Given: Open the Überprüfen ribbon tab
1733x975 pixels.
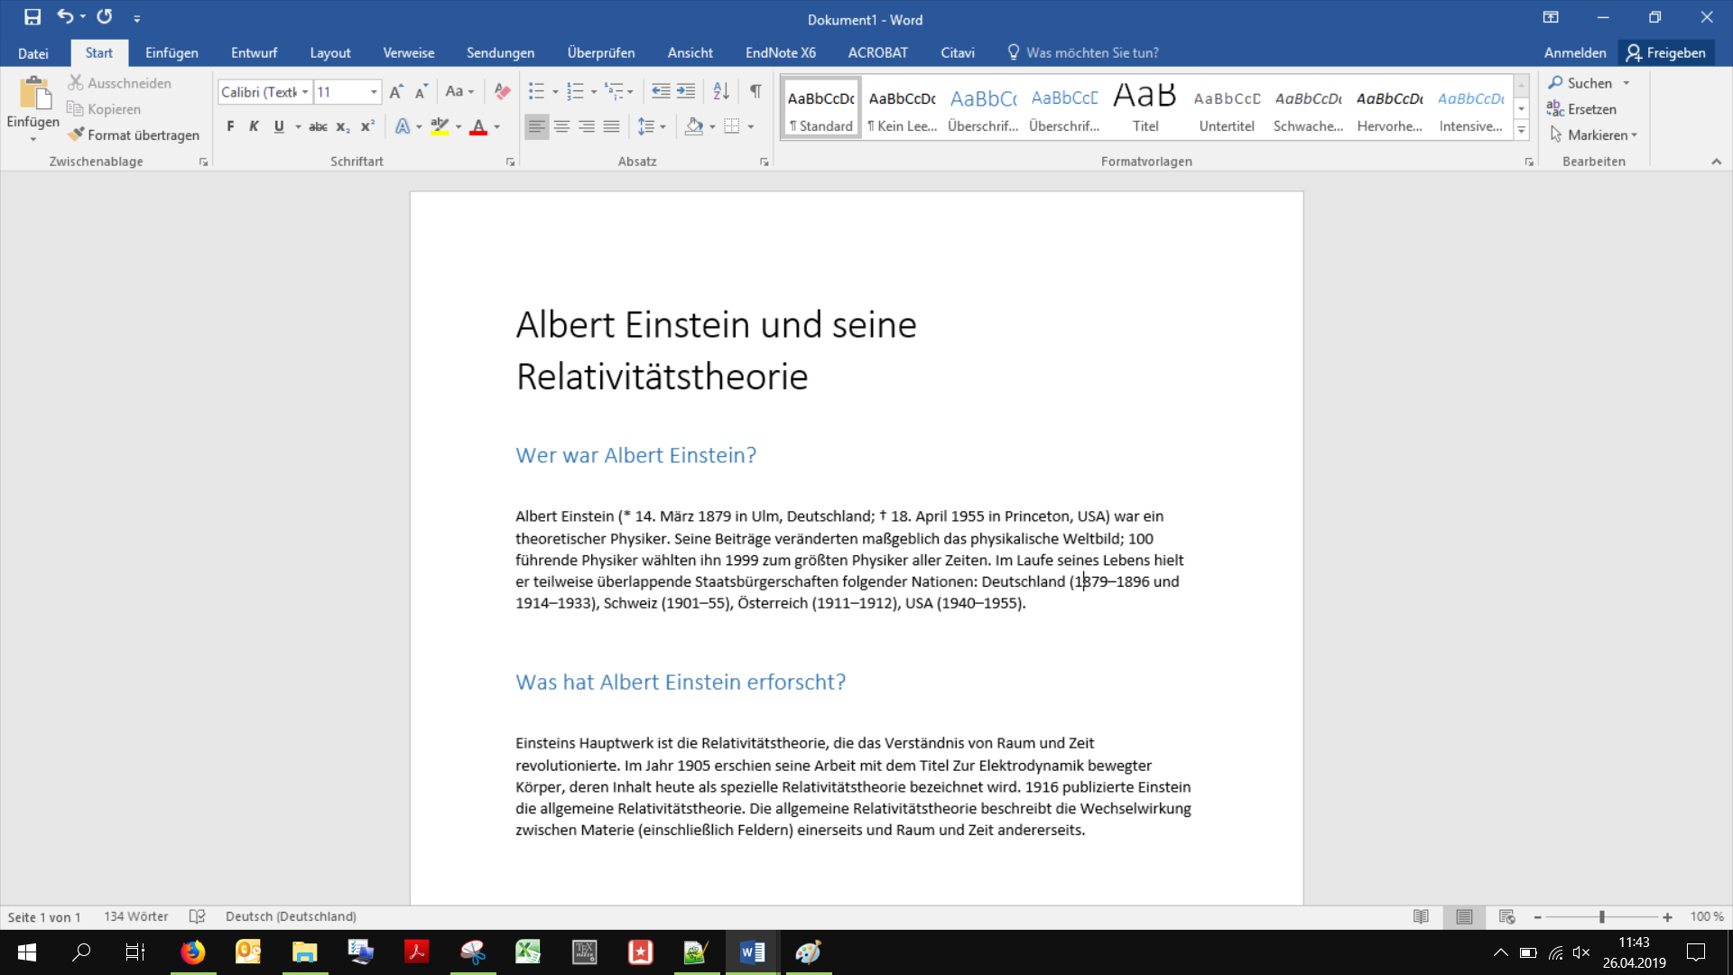Looking at the screenshot, I should tap(600, 52).
